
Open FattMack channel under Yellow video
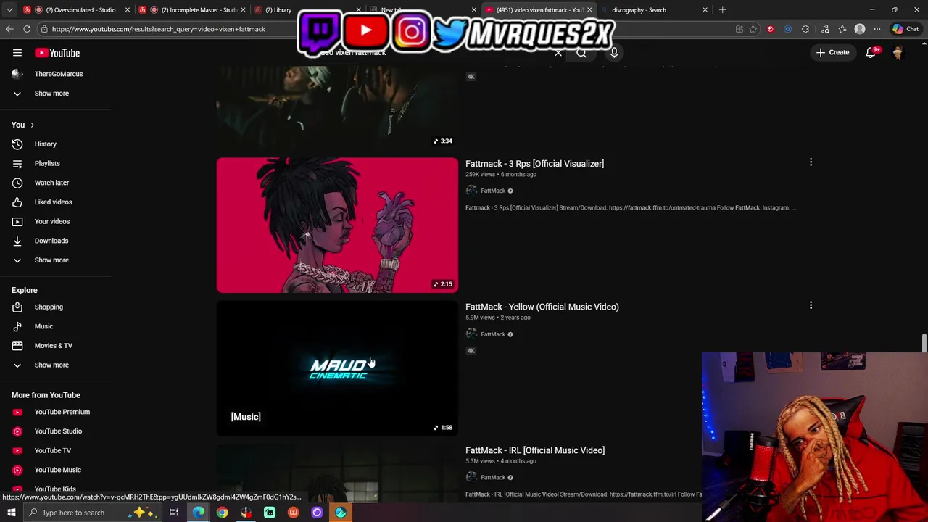[493, 334]
